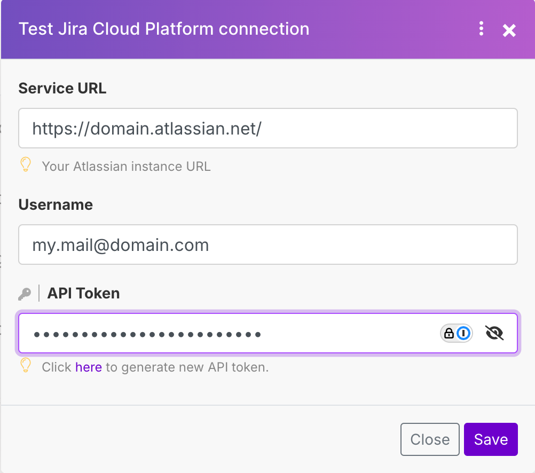Image resolution: width=535 pixels, height=473 pixels.
Task: Open the three-dot options menu in header
Action: pos(481,29)
